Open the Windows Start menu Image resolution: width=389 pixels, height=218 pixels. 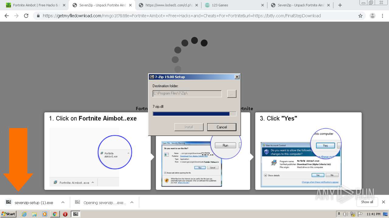pos(9,214)
